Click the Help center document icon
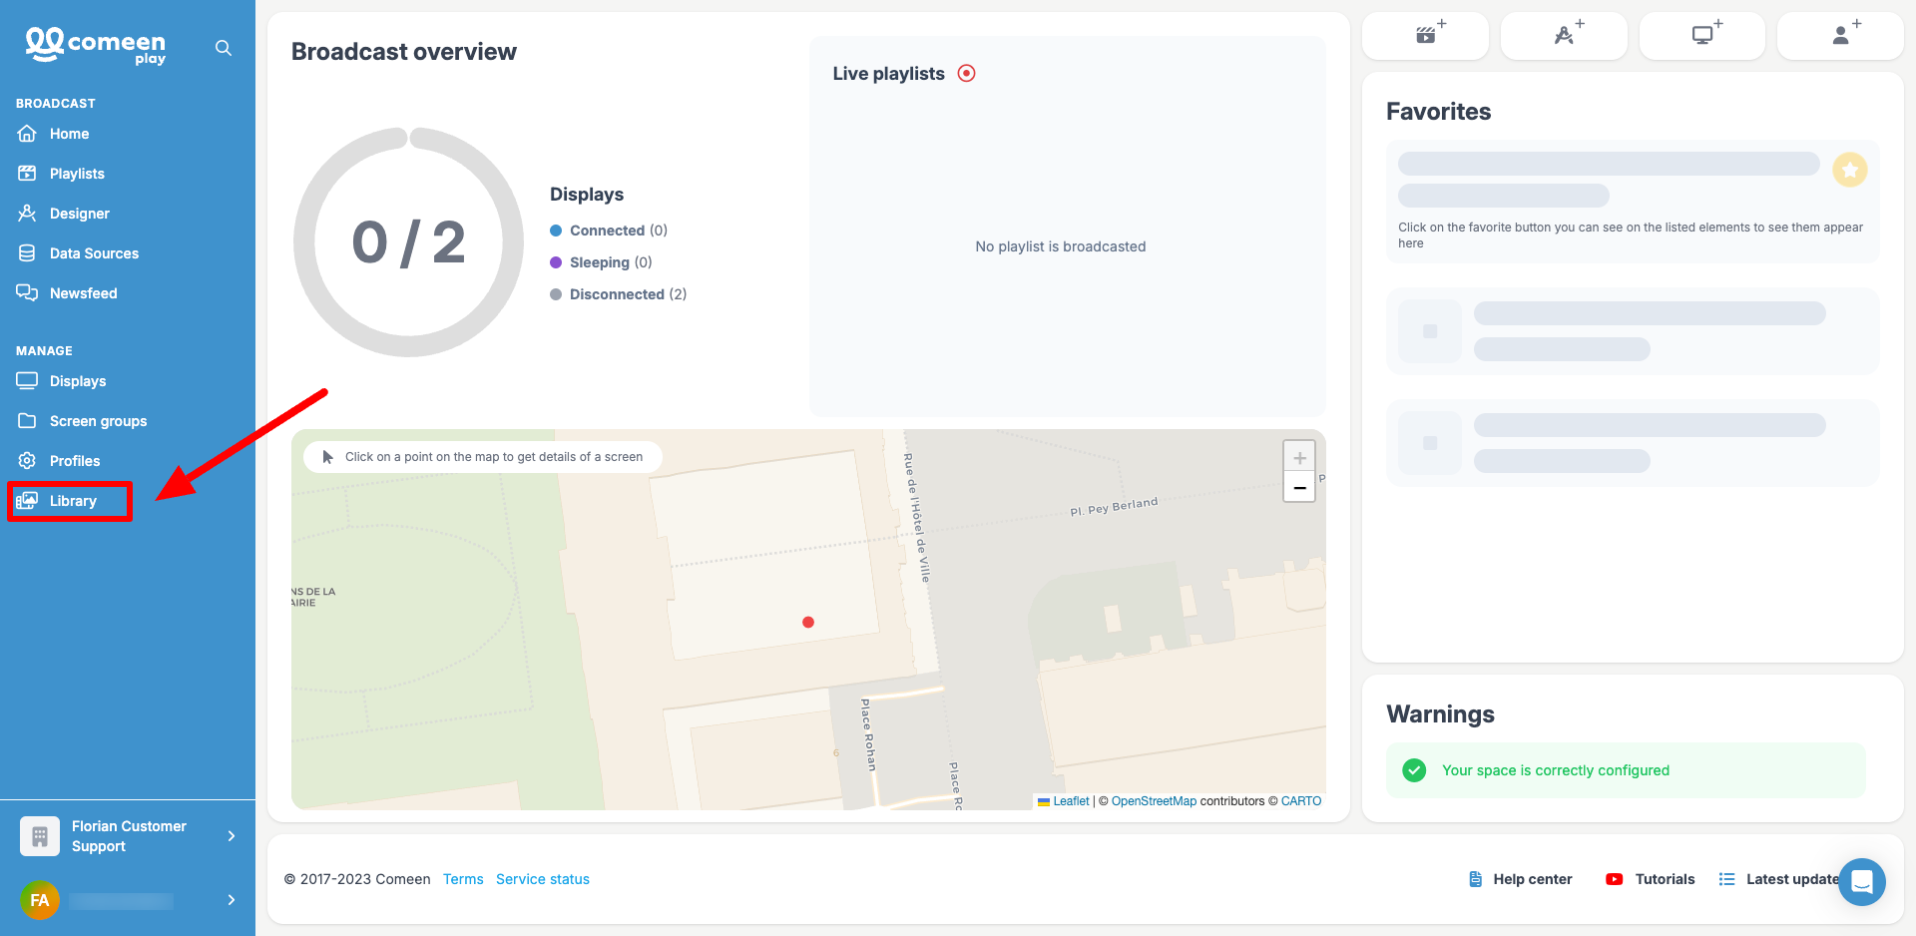This screenshot has height=936, width=1916. pyautogui.click(x=1476, y=879)
